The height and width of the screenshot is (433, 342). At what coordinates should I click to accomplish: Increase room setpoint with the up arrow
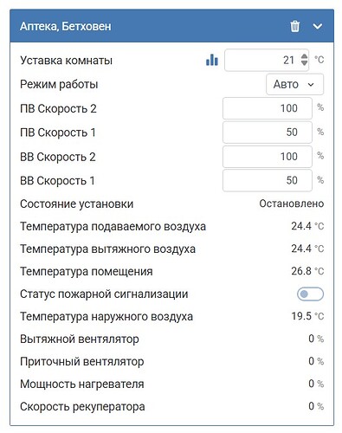point(304,56)
